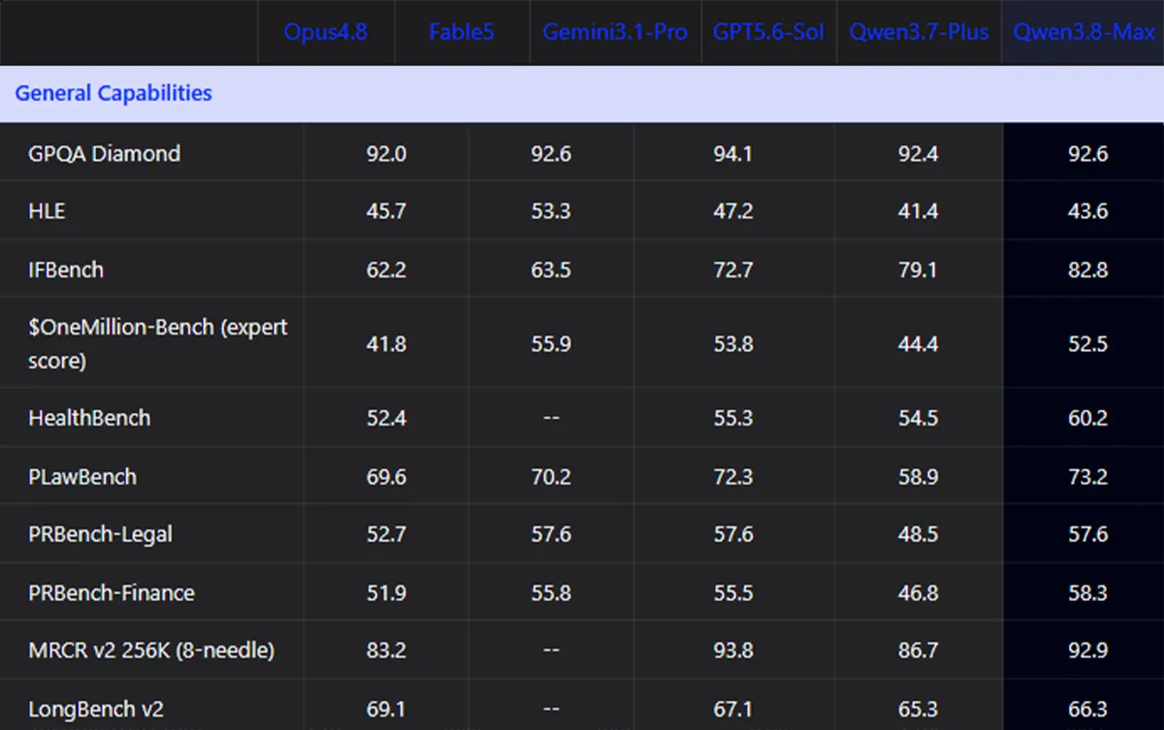Click the 72.3 score in PLawBench row

(732, 477)
